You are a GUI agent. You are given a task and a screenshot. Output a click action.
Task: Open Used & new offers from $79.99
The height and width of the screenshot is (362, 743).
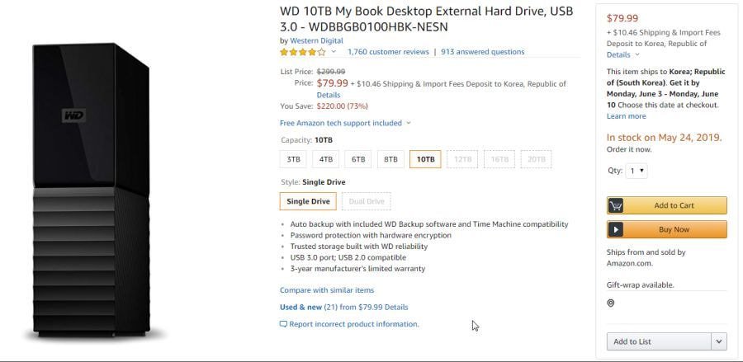tap(344, 307)
